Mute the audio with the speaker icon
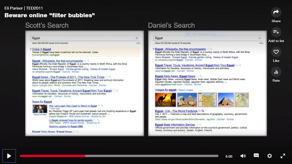This screenshot has height=164, width=292. (243, 156)
